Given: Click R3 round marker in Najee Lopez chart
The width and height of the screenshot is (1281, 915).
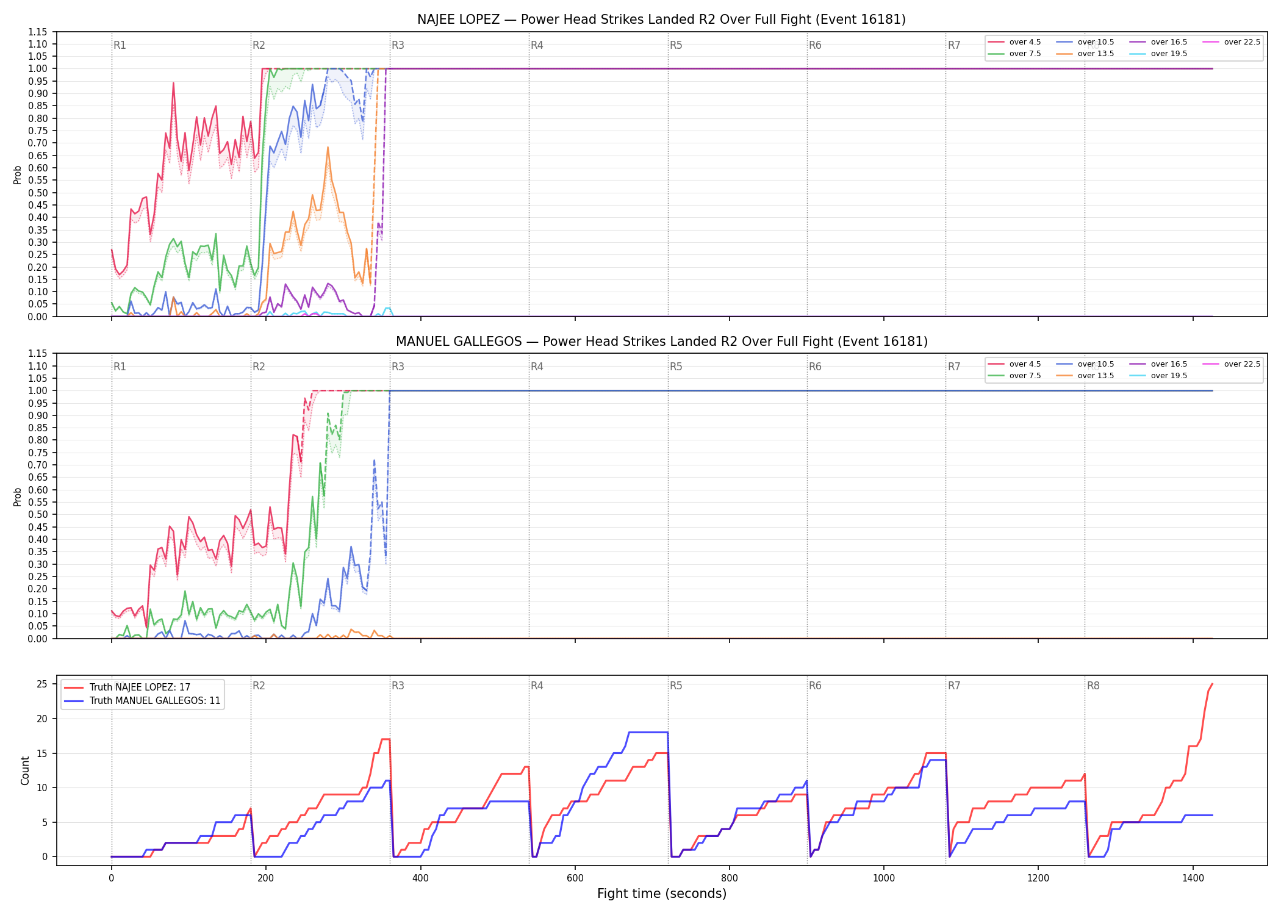Looking at the screenshot, I should point(398,45).
